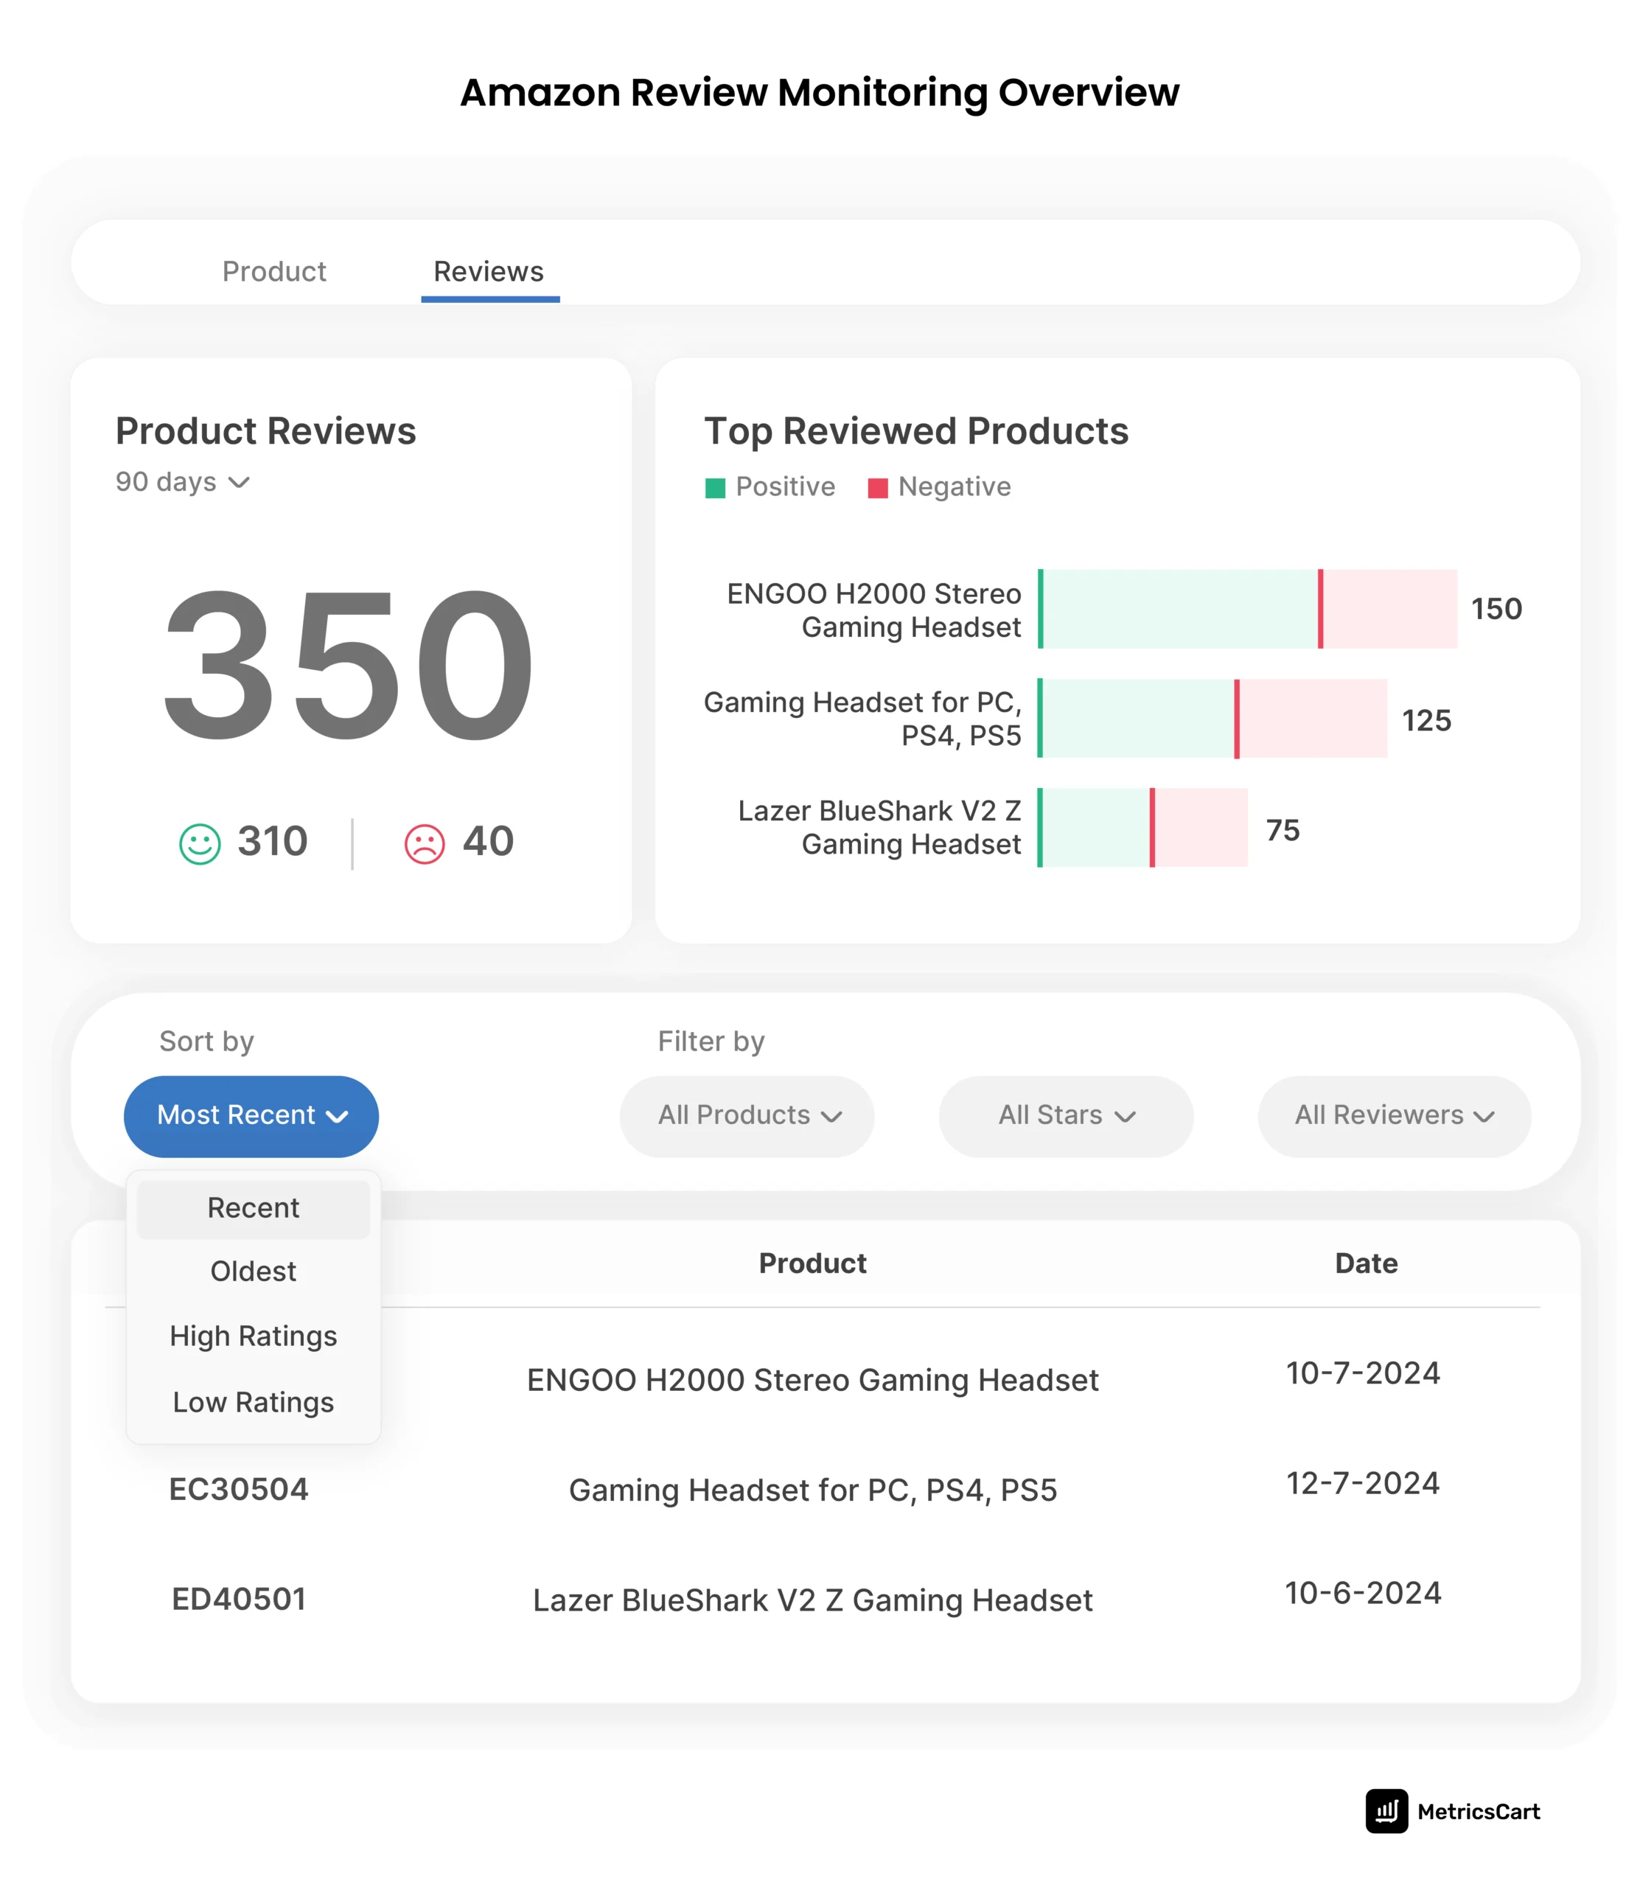Choose Oldest in the sort menu
This screenshot has width=1640, height=1887.
pyautogui.click(x=254, y=1272)
